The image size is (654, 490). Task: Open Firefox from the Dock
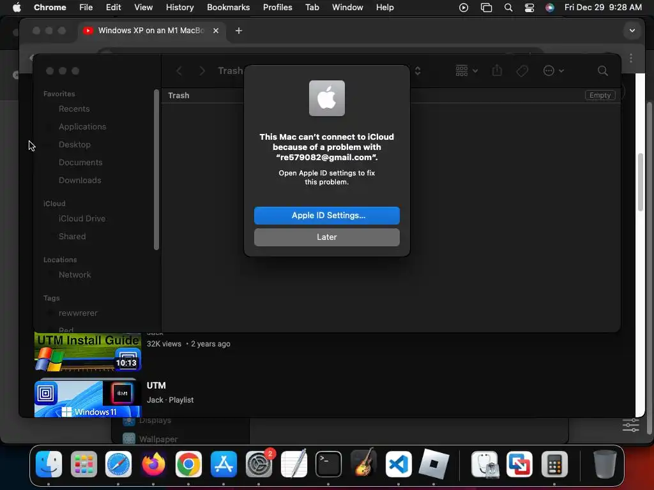(153, 464)
